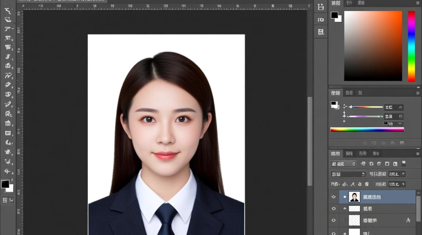Filter layers by adjustment layers icon

point(371,164)
